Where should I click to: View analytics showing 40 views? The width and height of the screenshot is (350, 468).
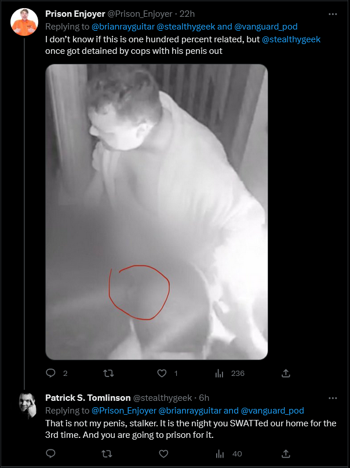(229, 454)
